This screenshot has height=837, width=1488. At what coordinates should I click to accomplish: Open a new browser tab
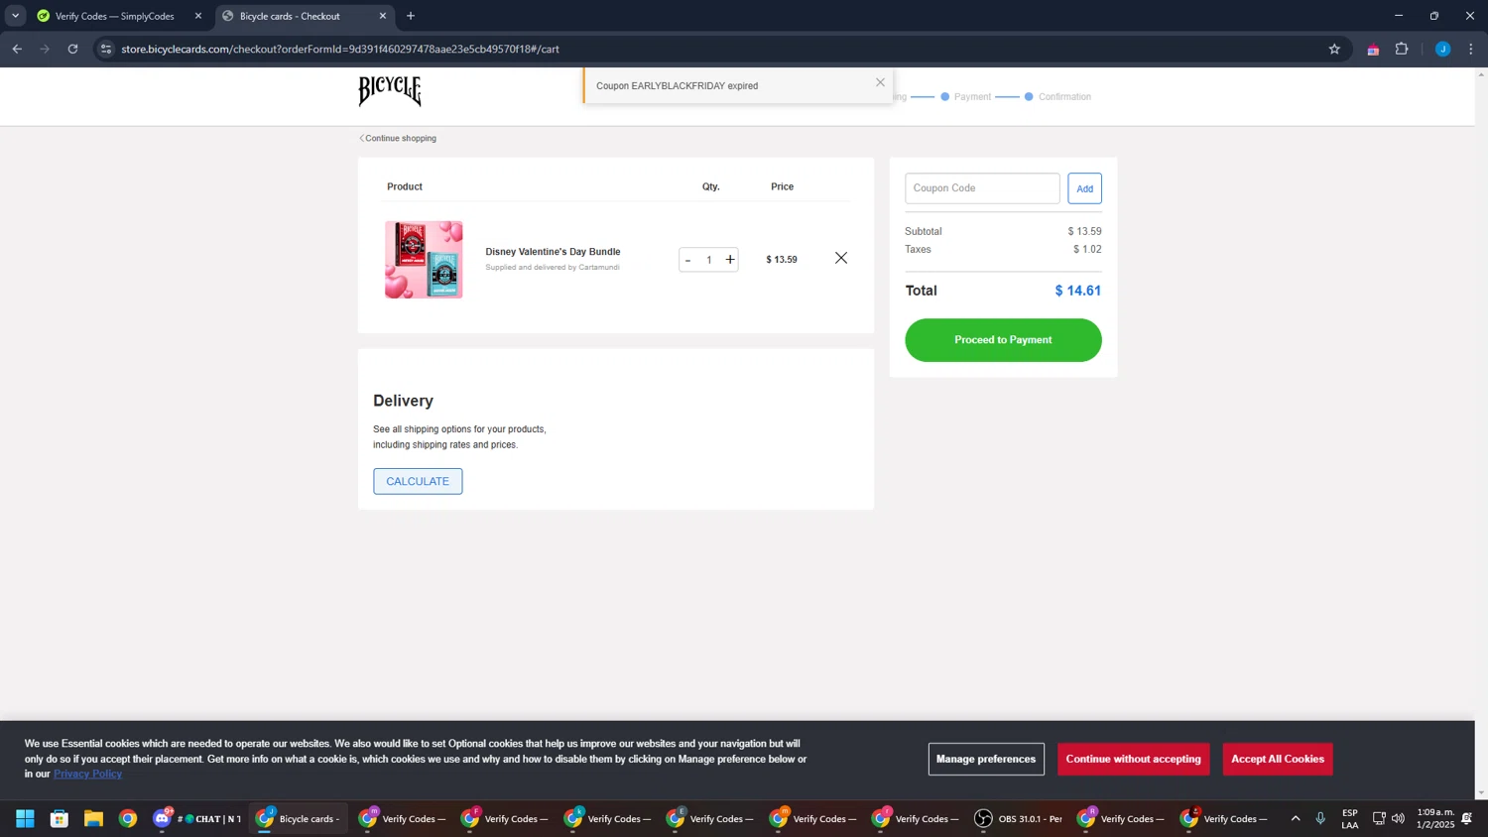411,16
